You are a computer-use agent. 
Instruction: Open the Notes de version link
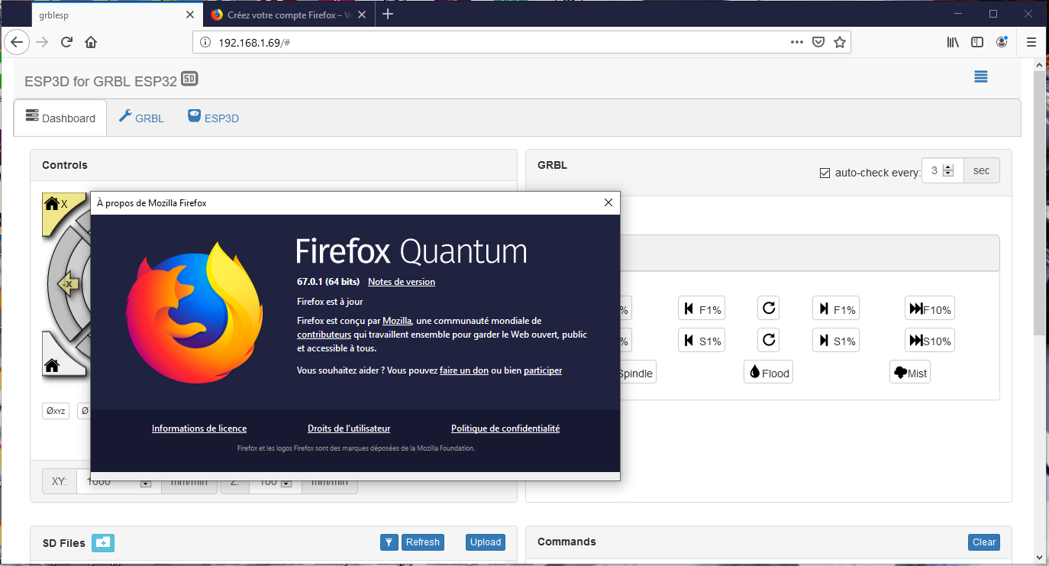pos(402,282)
